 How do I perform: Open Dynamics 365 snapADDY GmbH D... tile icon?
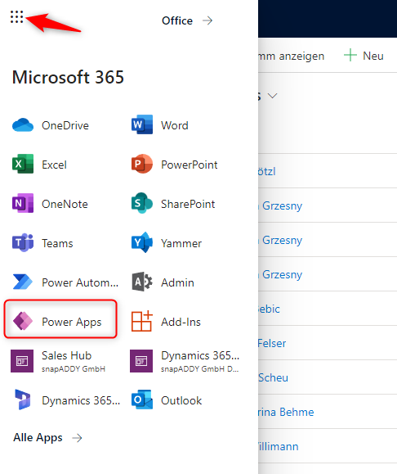pyautogui.click(x=141, y=361)
